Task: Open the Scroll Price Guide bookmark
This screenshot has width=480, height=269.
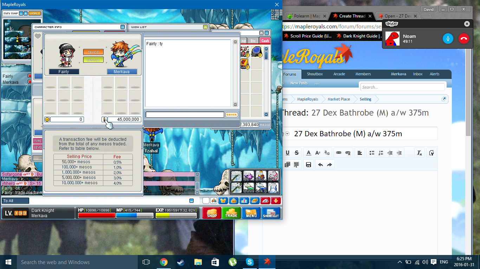Action: 307,36
